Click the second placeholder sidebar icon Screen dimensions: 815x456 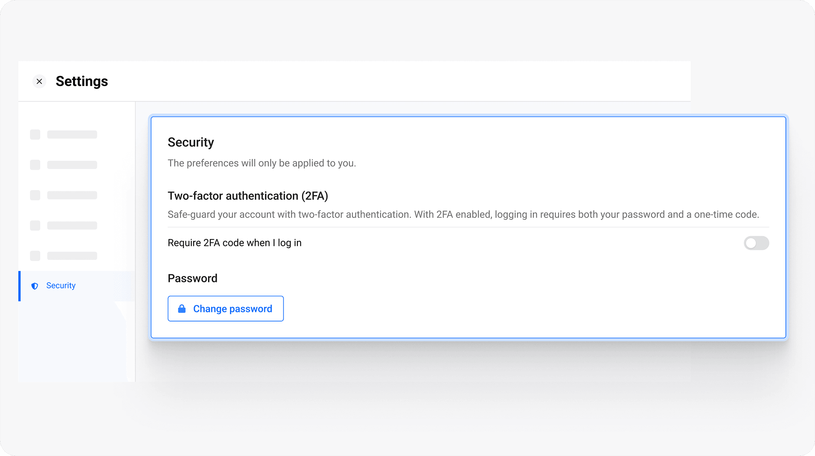click(35, 165)
